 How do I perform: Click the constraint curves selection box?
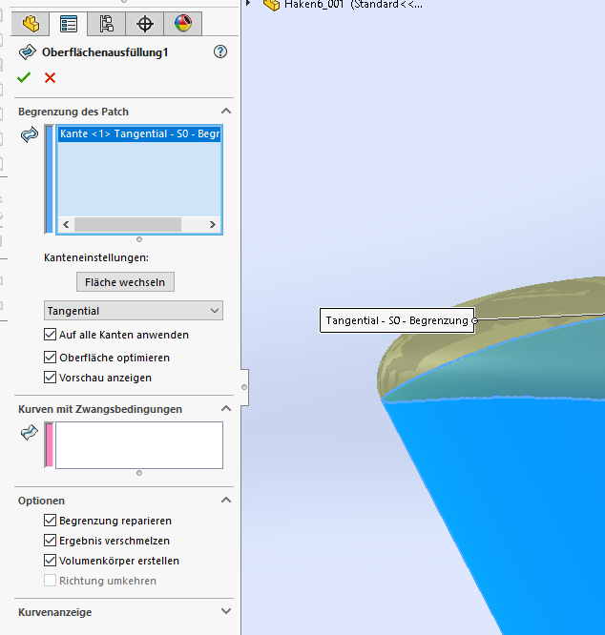(139, 445)
